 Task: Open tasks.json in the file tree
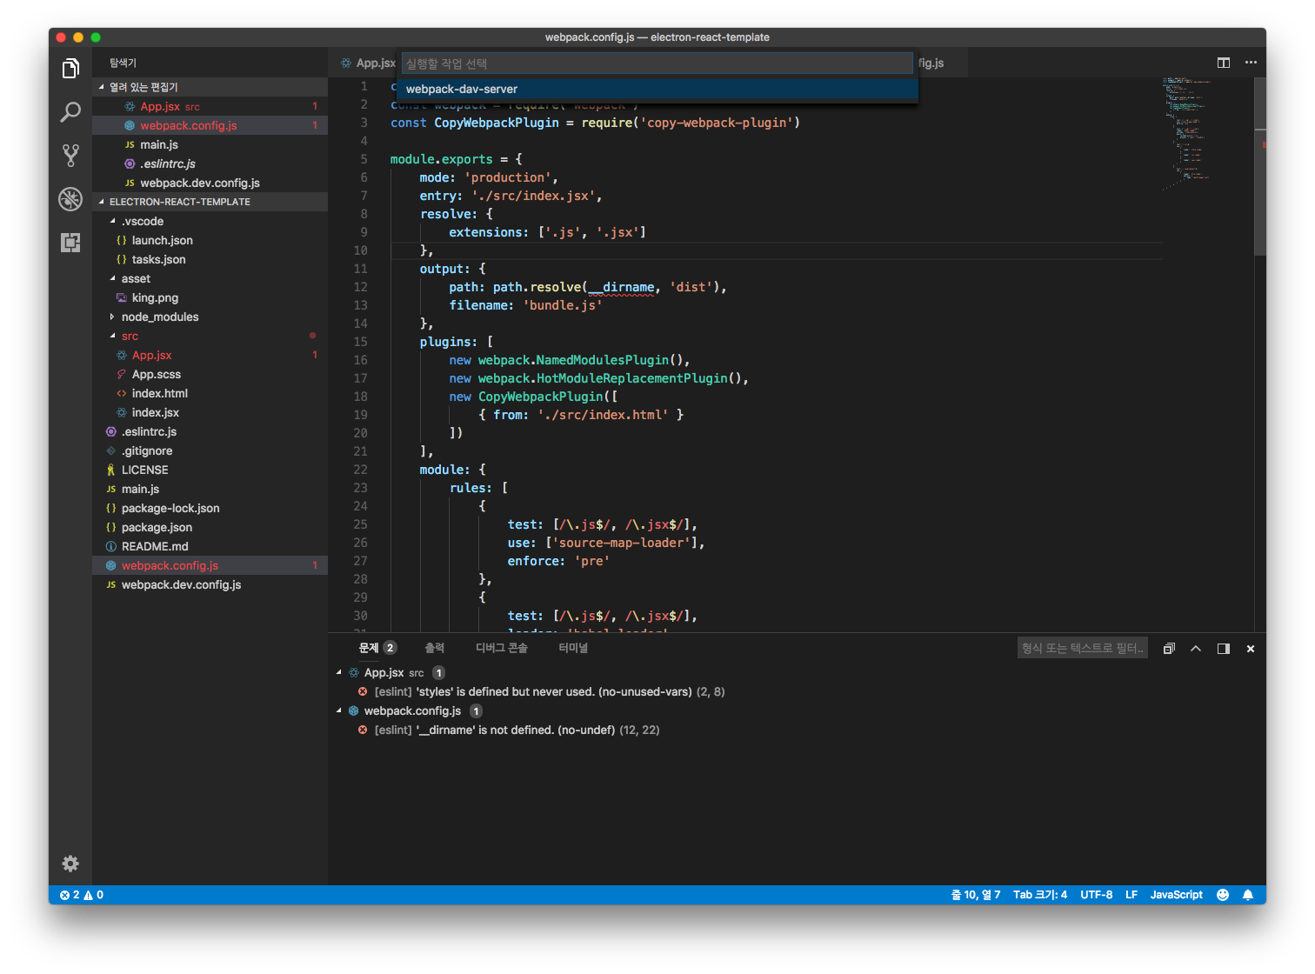coord(210,259)
